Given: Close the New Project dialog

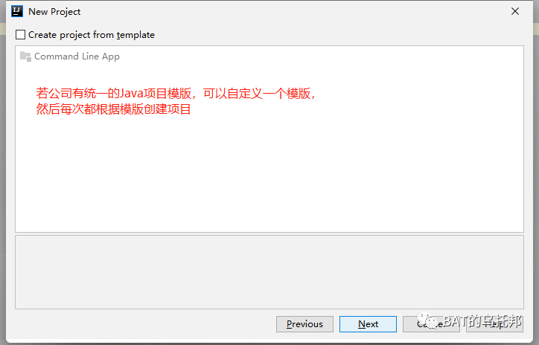Looking at the screenshot, I should point(515,11).
